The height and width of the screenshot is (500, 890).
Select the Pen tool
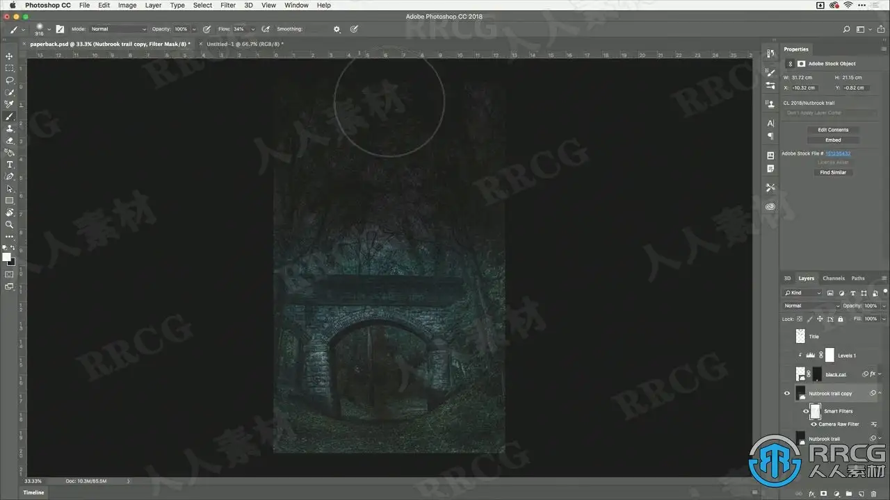point(10,176)
